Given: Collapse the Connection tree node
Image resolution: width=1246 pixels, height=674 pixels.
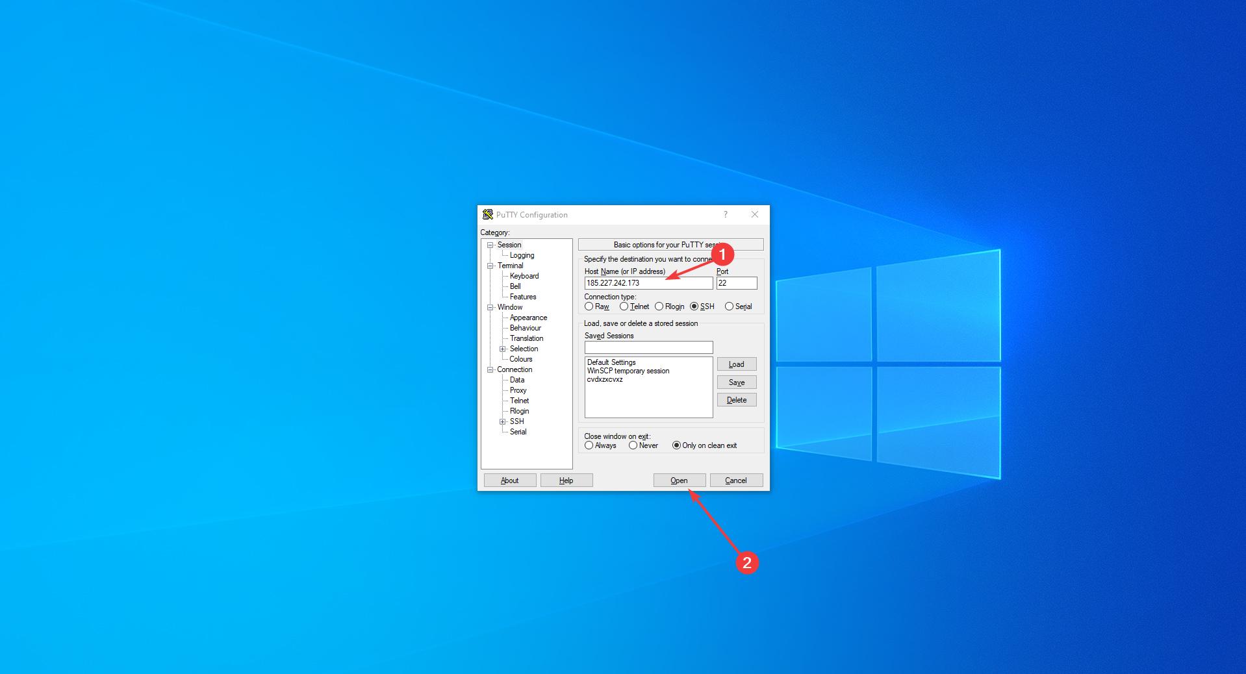Looking at the screenshot, I should pos(490,369).
